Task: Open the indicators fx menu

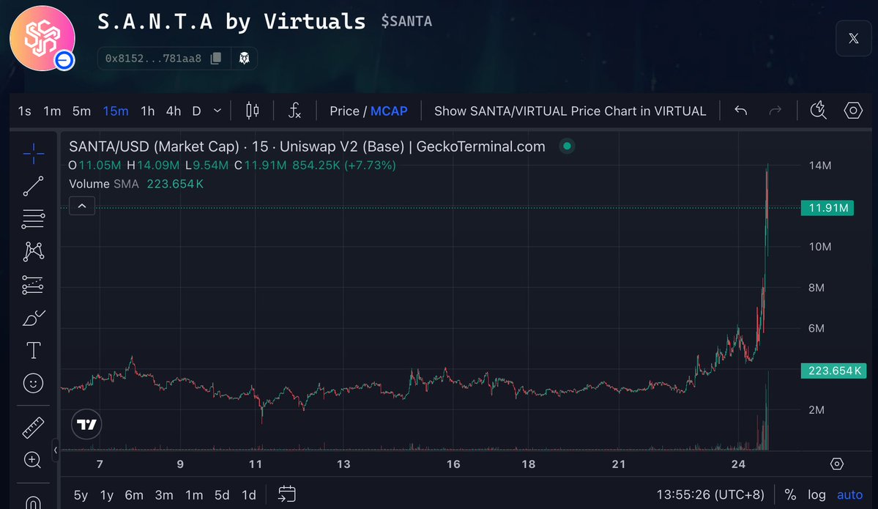Action: [x=294, y=111]
